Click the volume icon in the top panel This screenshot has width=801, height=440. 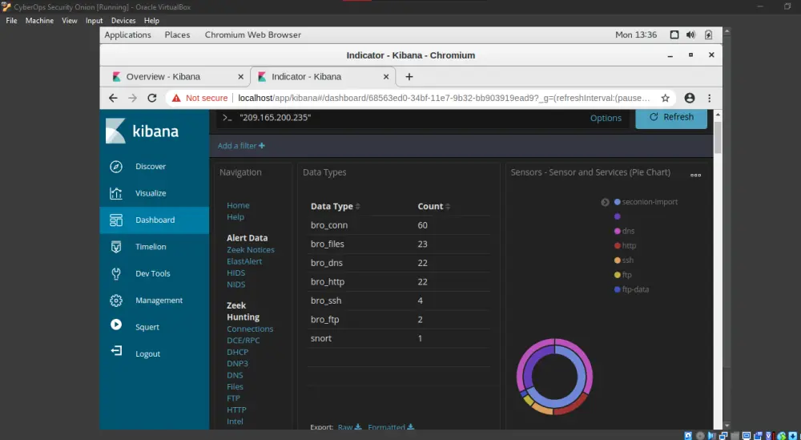[690, 34]
